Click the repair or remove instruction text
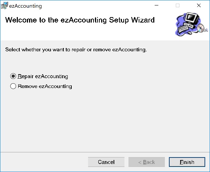 tap(76, 50)
